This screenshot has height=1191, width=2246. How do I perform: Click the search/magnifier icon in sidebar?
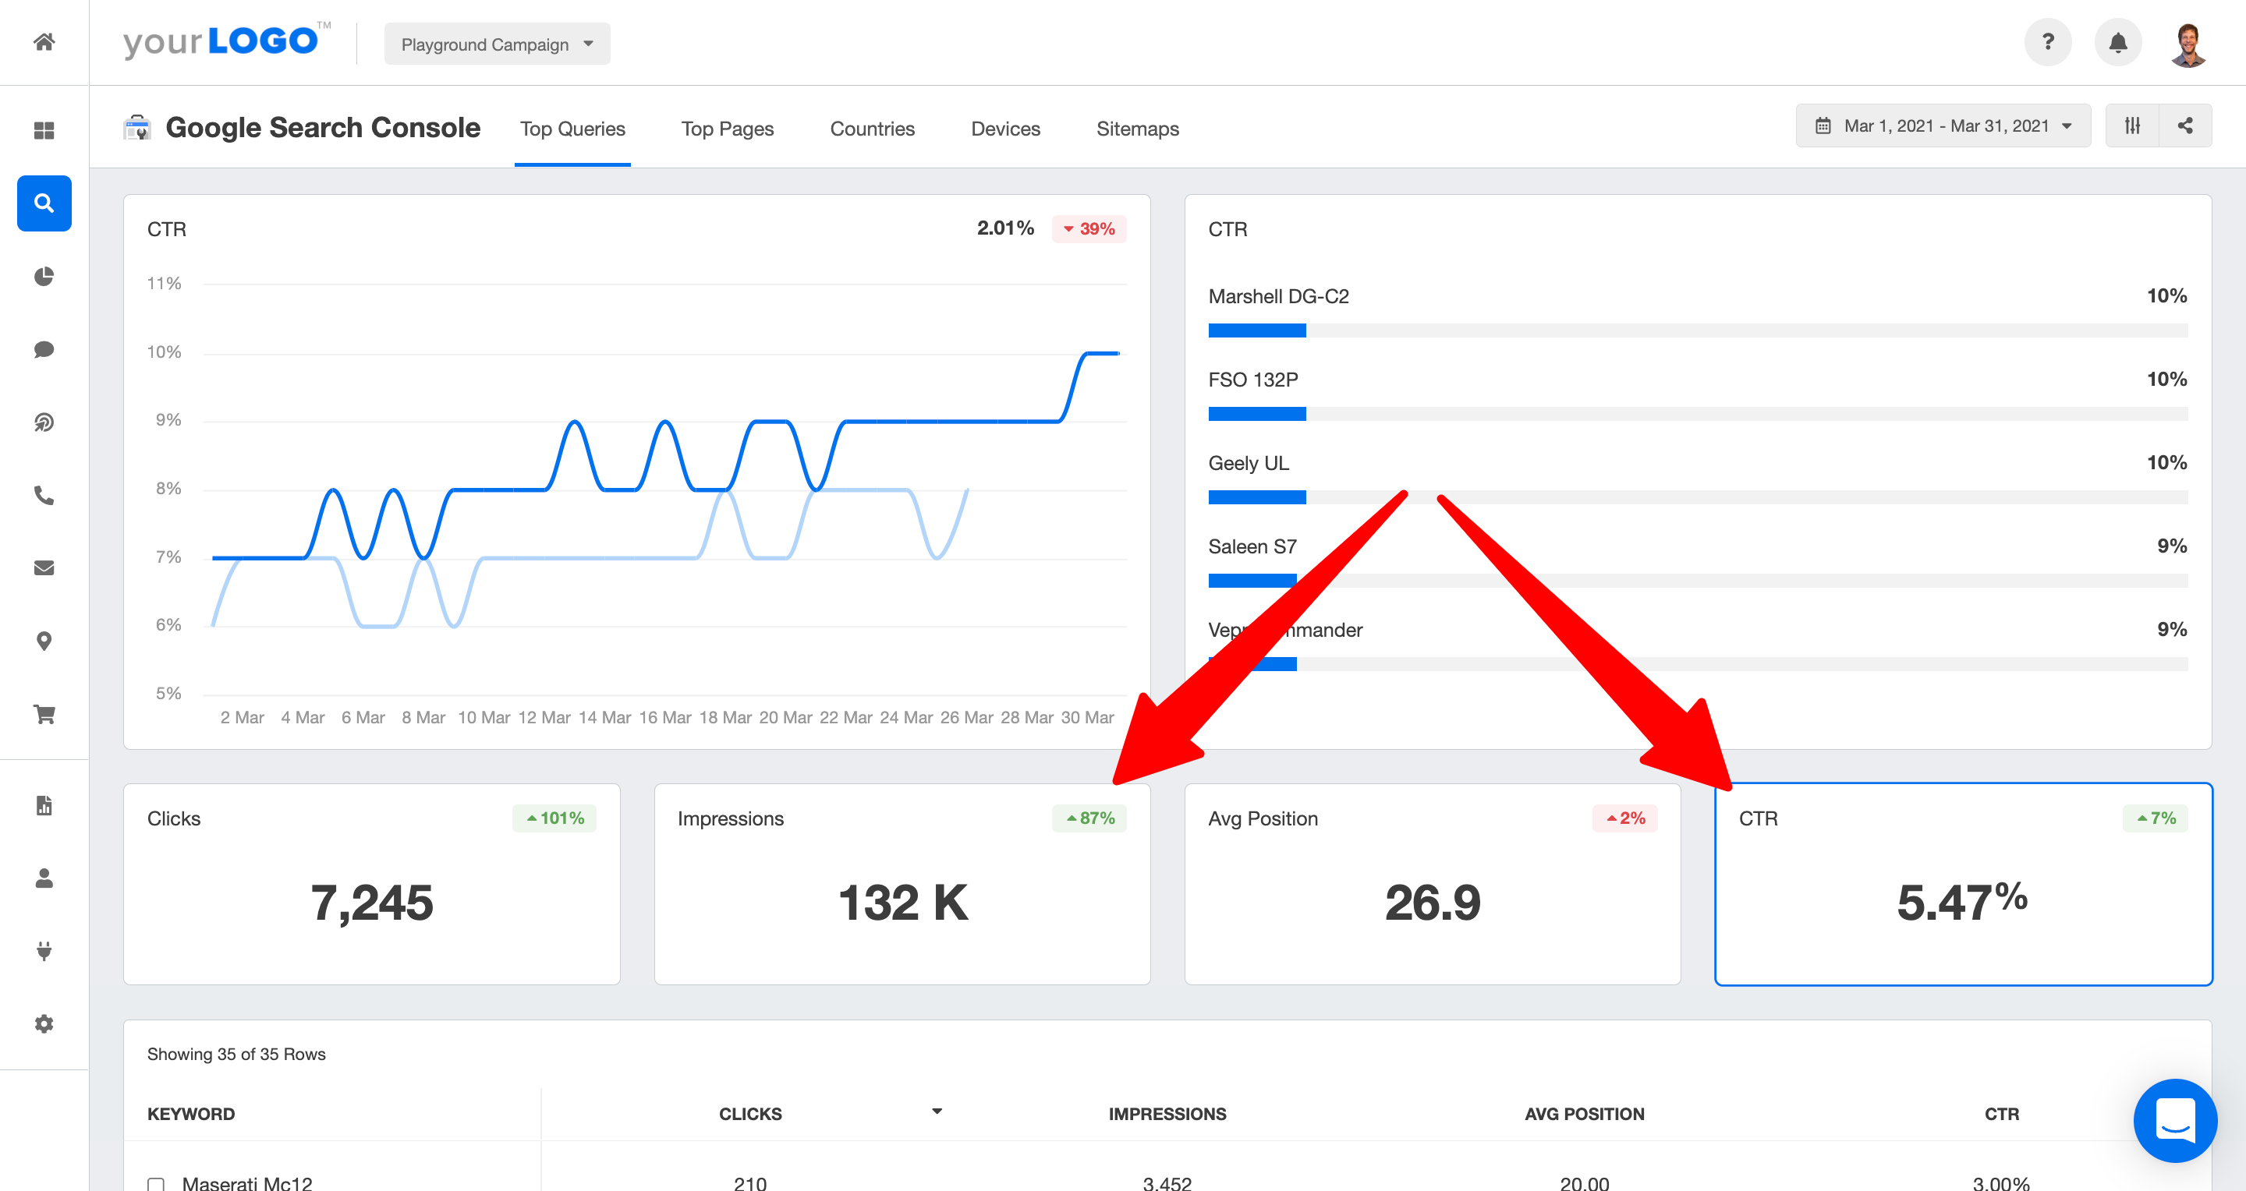pyautogui.click(x=43, y=203)
